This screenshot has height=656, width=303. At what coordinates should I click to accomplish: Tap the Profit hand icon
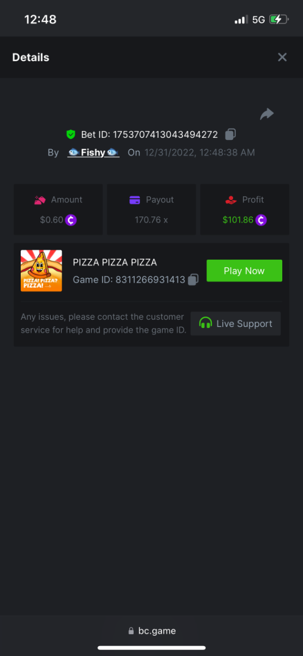pos(231,200)
